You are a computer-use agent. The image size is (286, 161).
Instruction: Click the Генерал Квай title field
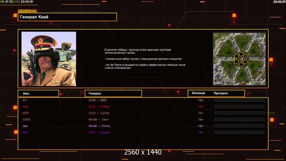67,17
